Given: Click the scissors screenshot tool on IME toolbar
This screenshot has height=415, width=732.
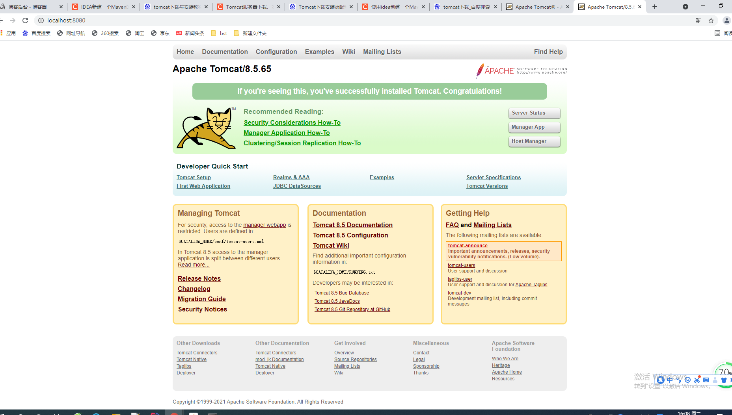Looking at the screenshot, I should [x=697, y=380].
